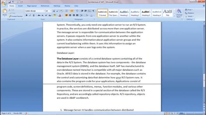The image size is (206, 115).
Task: Click the Find button
Action: (189, 10)
